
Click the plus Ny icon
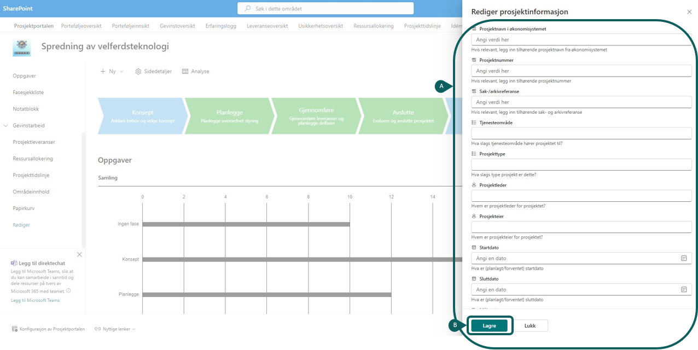(x=103, y=72)
